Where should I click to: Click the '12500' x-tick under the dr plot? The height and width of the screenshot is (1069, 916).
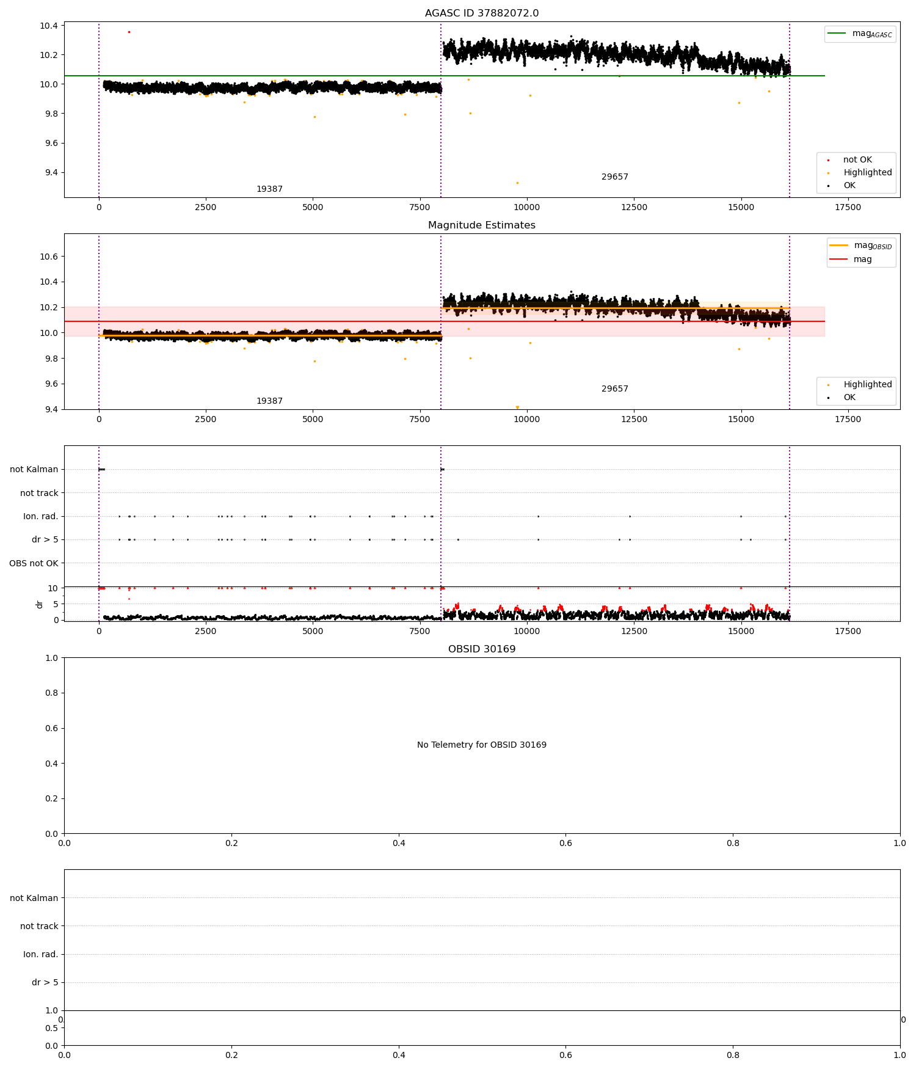[x=634, y=631]
